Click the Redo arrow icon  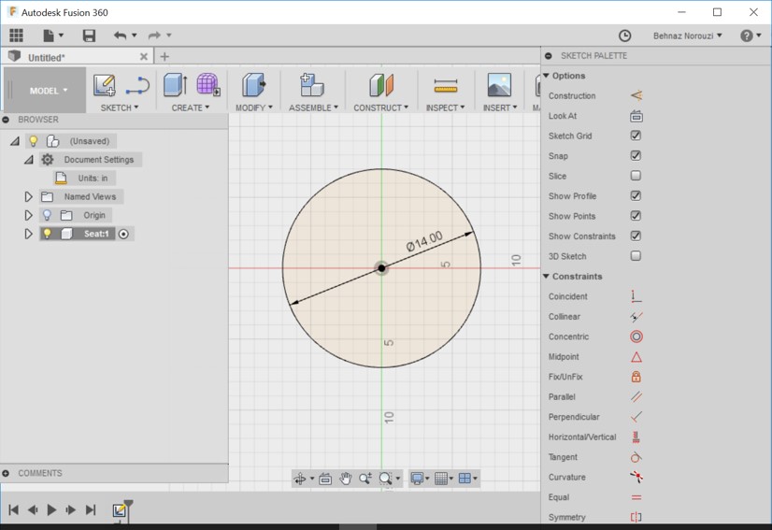154,35
